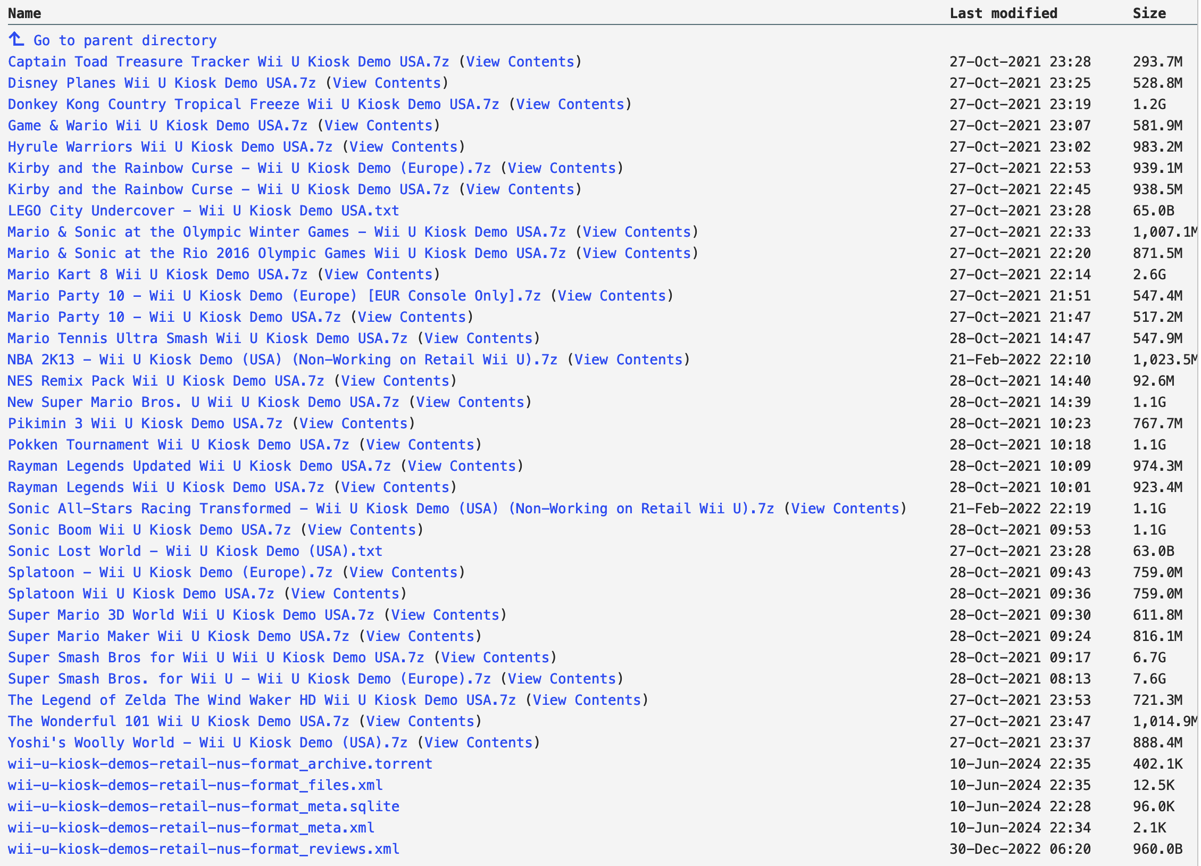Image resolution: width=1201 pixels, height=866 pixels.
Task: Open the Pokken Tournament Kiosk Demo file
Action: click(x=179, y=445)
